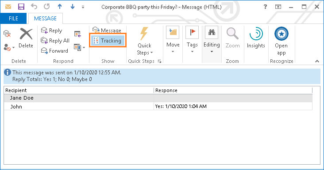Click the Reply button
The image size is (324, 170).
pos(52,31)
